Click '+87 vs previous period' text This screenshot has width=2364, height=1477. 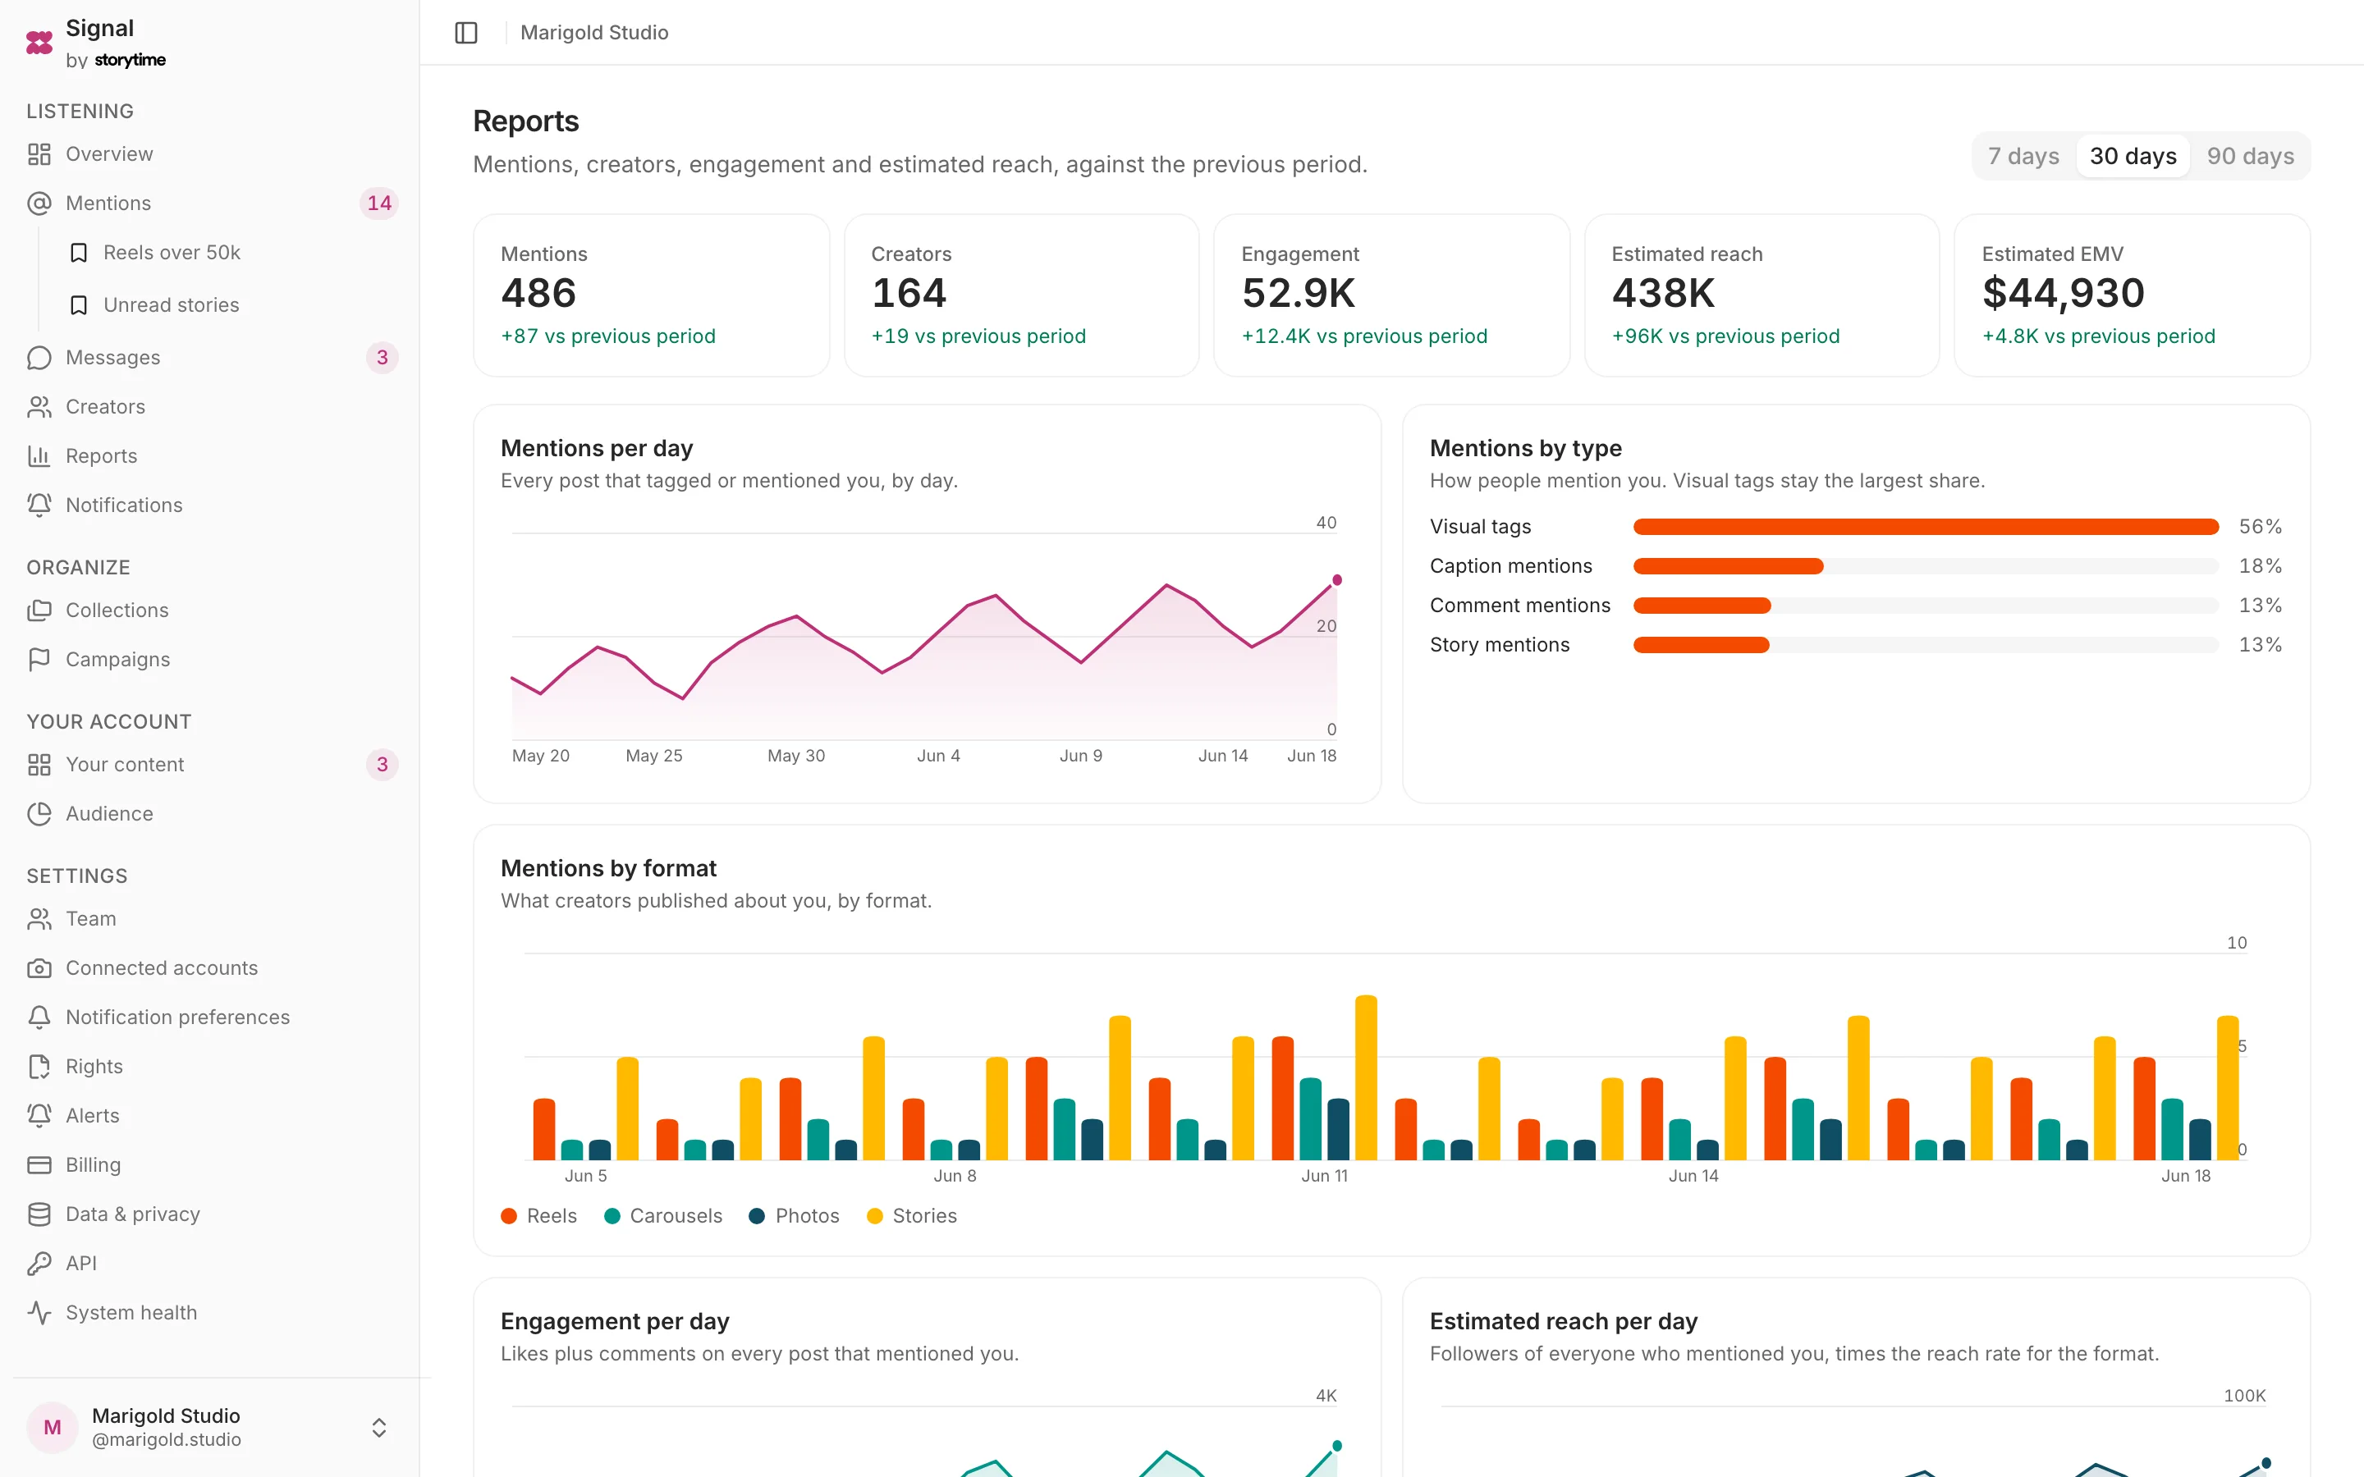pyautogui.click(x=607, y=336)
